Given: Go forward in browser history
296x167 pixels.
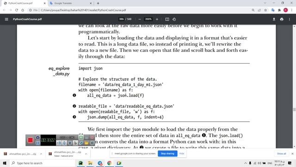Looking at the screenshot, I should click(x=10, y=10).
